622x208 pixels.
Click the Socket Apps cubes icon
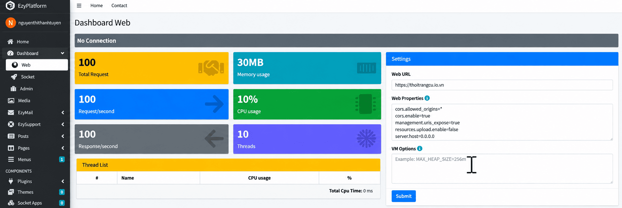click(x=11, y=203)
